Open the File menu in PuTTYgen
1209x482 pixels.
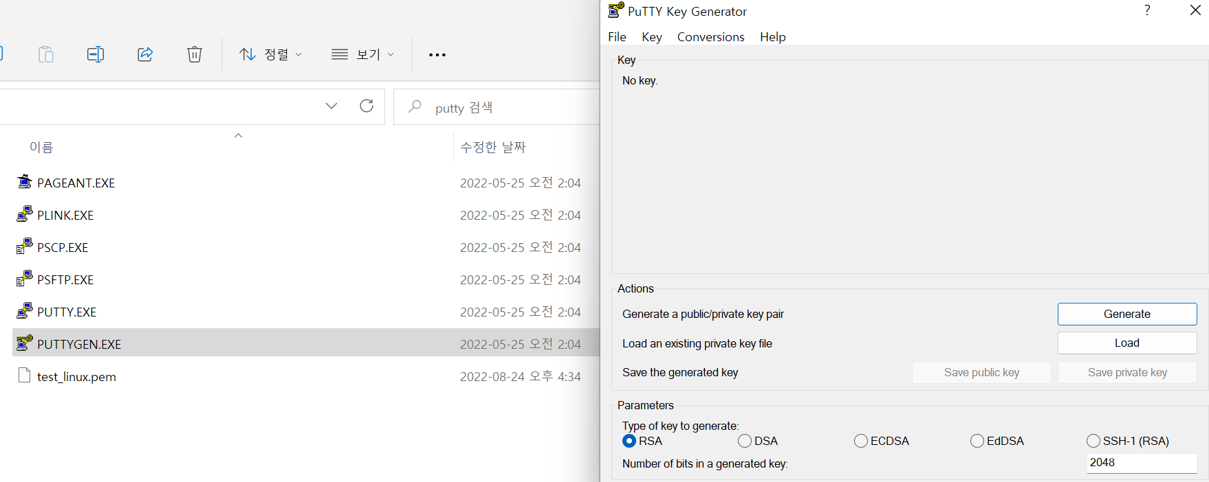click(617, 37)
